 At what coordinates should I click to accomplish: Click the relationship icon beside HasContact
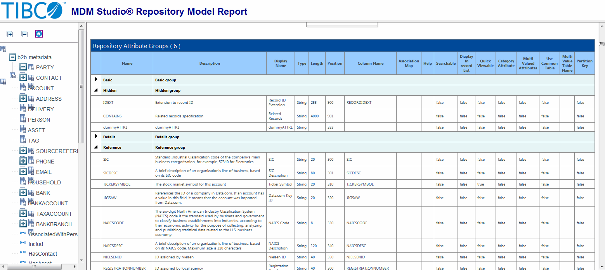point(23,253)
